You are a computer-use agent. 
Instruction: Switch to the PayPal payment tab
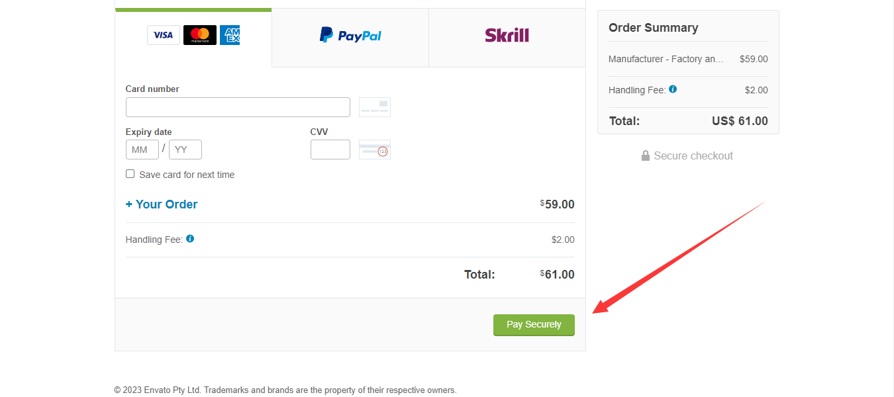350,36
